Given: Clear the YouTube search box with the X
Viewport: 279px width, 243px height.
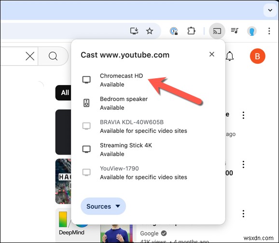Looking at the screenshot, I should [30, 56].
